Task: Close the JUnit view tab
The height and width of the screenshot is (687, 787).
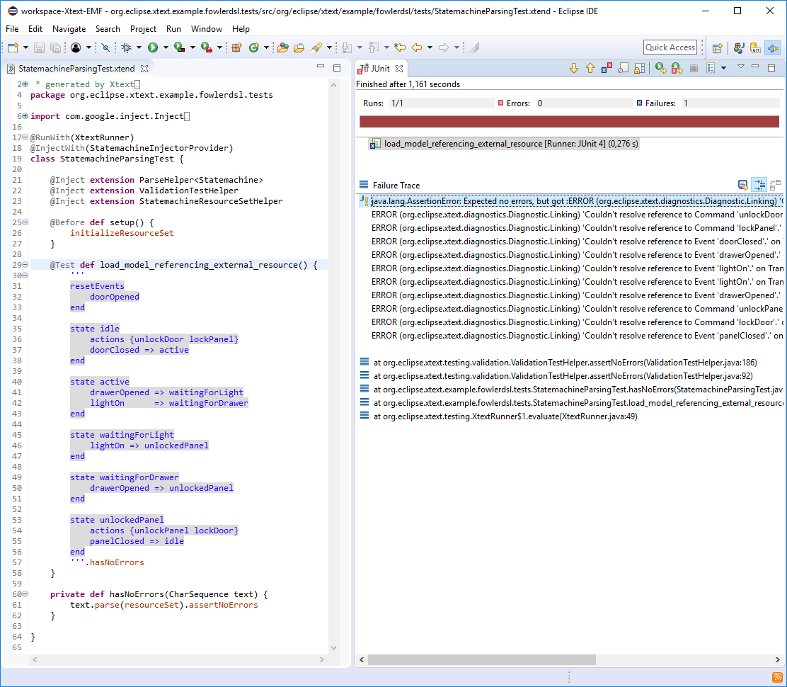Action: (x=399, y=68)
